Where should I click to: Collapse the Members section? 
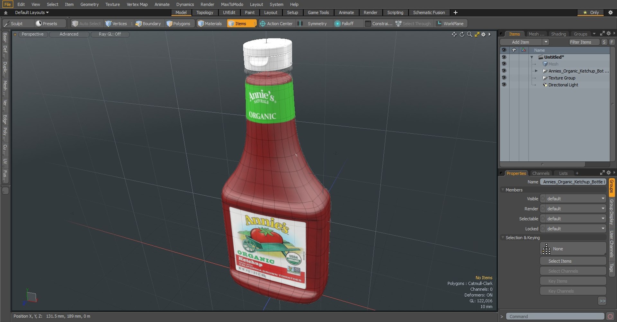(x=503, y=190)
